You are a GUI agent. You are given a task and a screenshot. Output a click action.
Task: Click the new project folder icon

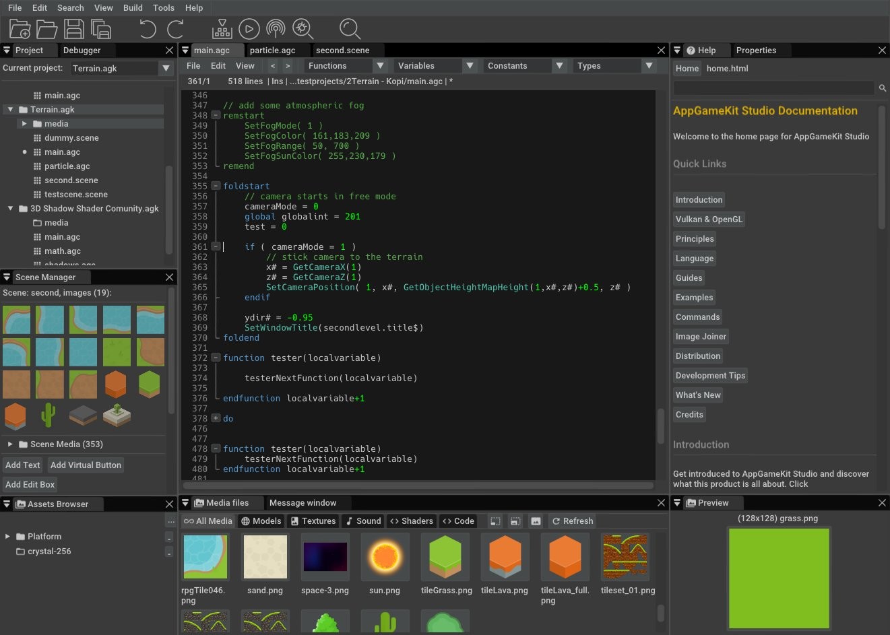(x=20, y=29)
